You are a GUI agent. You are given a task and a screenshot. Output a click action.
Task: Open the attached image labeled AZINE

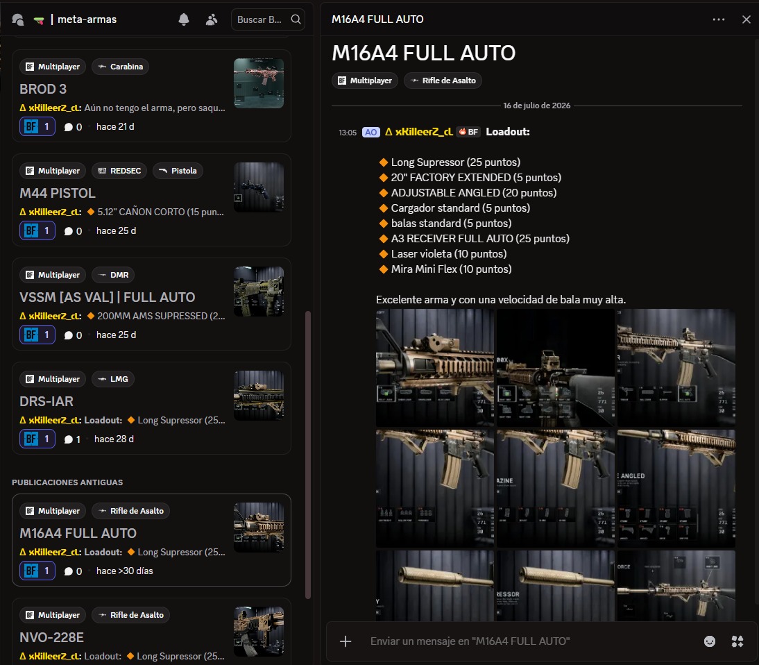[555, 488]
